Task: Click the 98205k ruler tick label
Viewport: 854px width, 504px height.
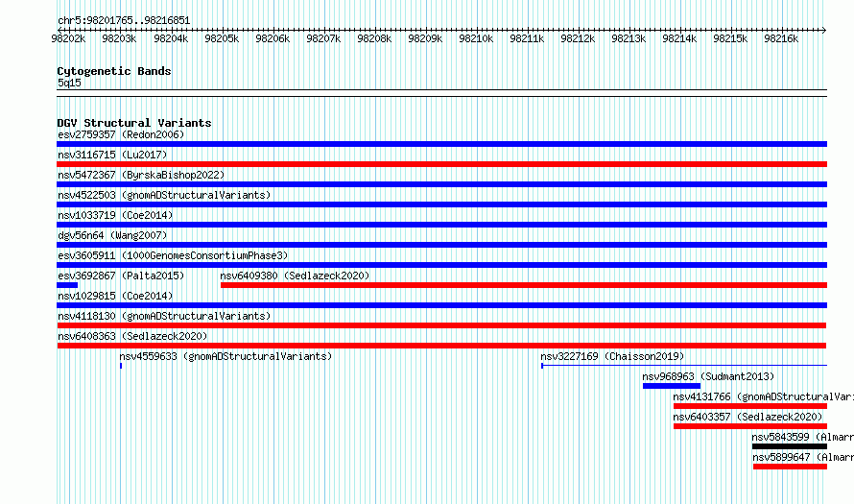Action: pos(222,38)
